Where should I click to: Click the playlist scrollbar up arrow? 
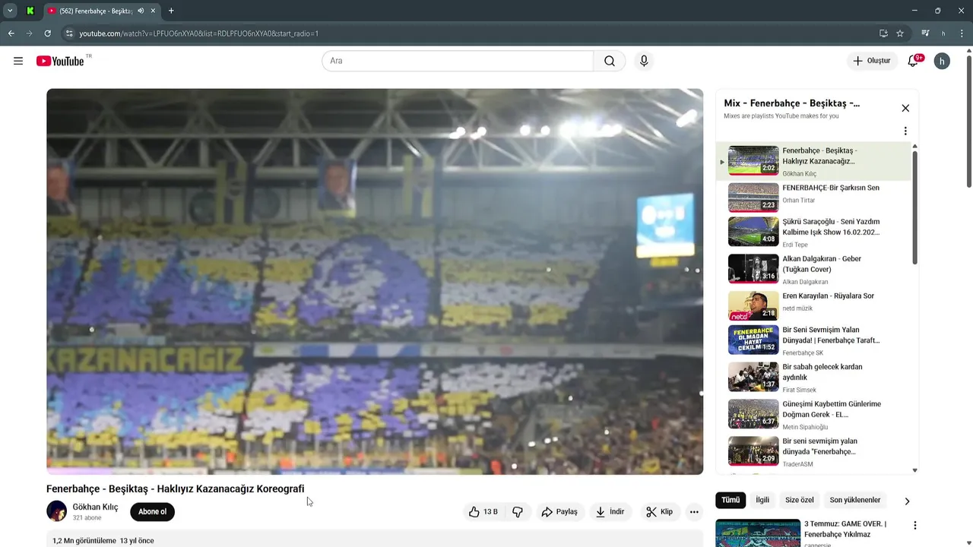click(914, 146)
